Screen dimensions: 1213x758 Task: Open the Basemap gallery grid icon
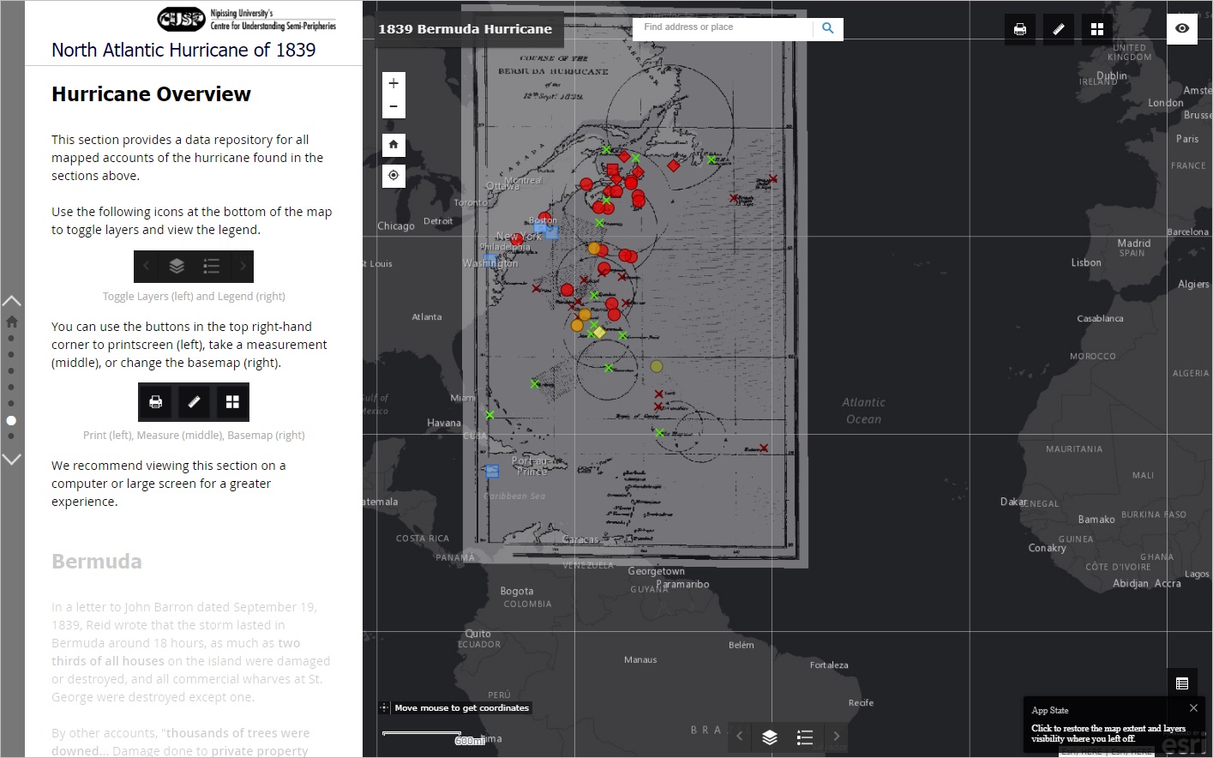1096,29
